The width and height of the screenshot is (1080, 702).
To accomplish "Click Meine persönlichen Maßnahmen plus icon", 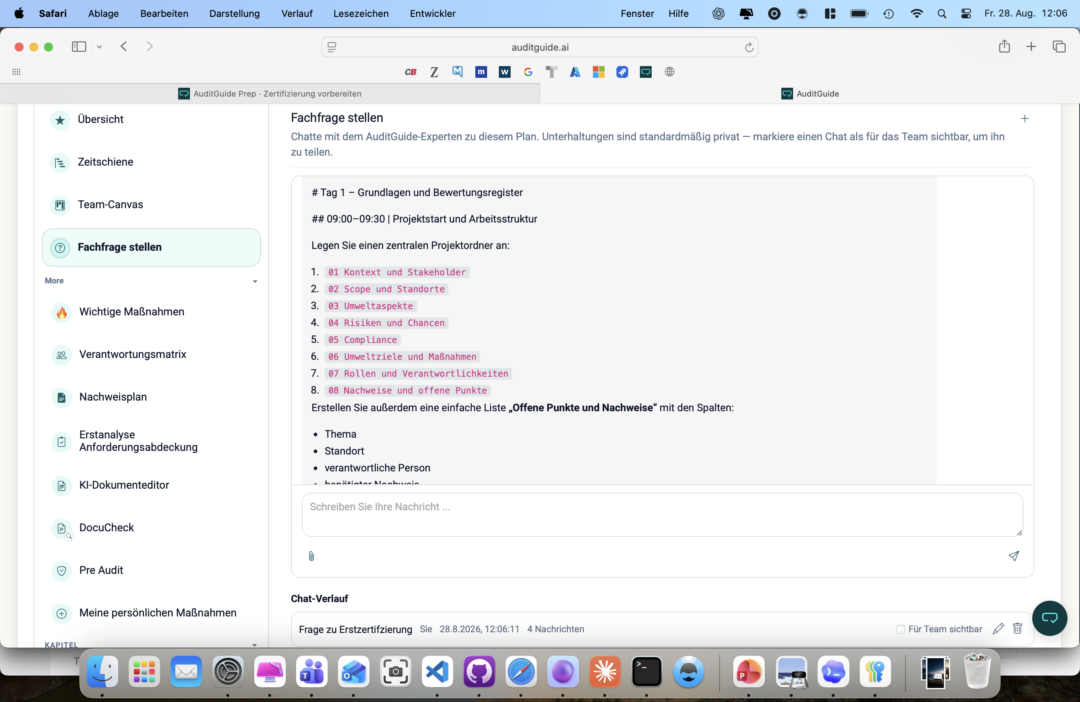I will (62, 613).
